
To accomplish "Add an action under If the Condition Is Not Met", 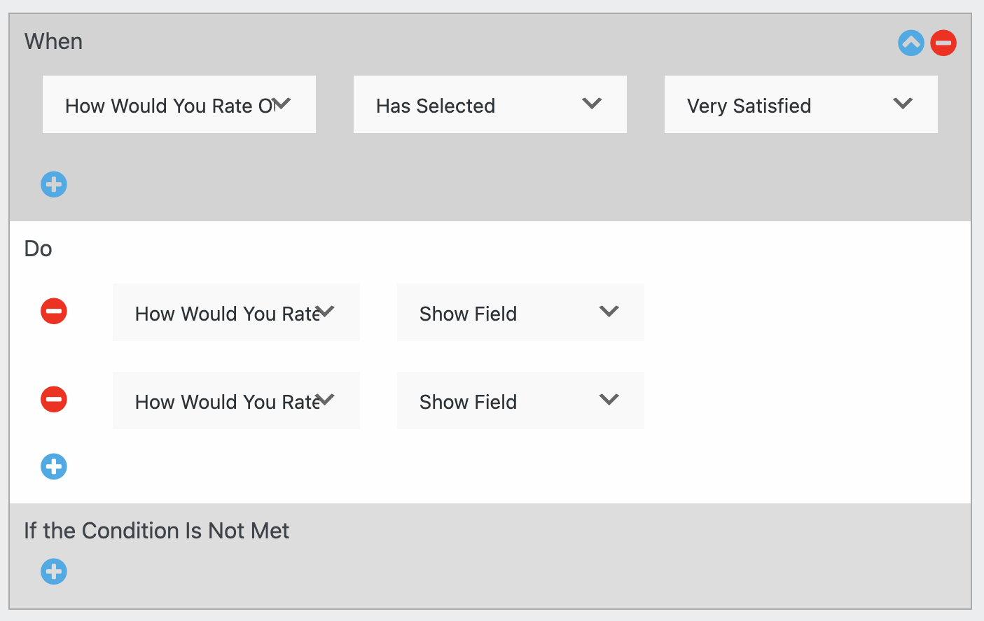I will [x=54, y=571].
